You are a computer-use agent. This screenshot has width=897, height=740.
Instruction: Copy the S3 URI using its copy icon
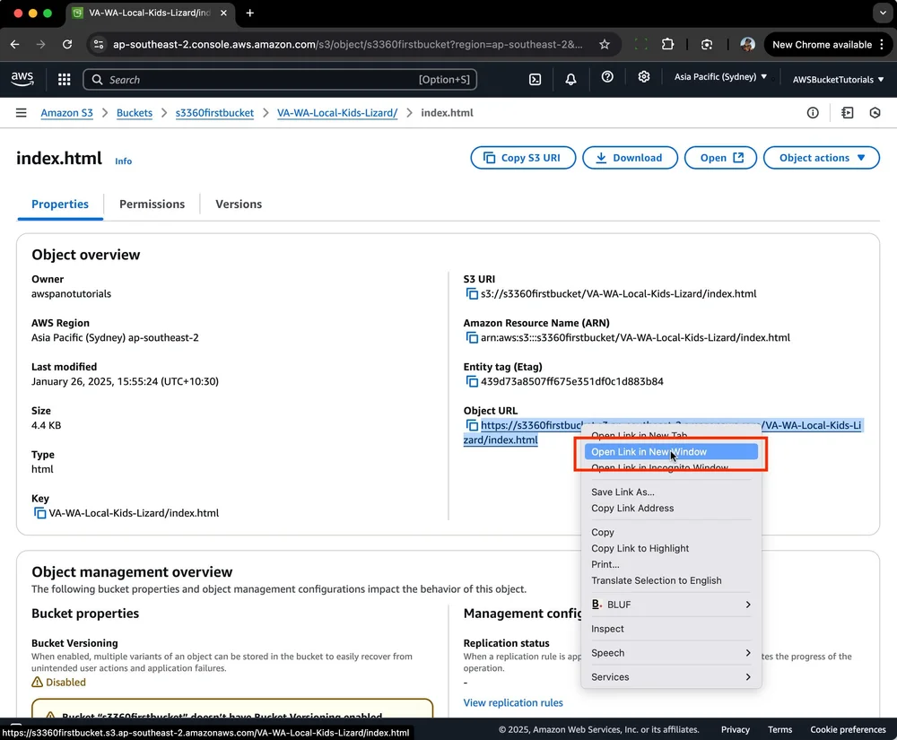pos(472,294)
